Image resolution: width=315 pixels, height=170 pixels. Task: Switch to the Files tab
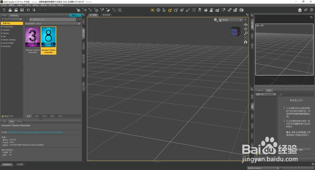point(4,15)
